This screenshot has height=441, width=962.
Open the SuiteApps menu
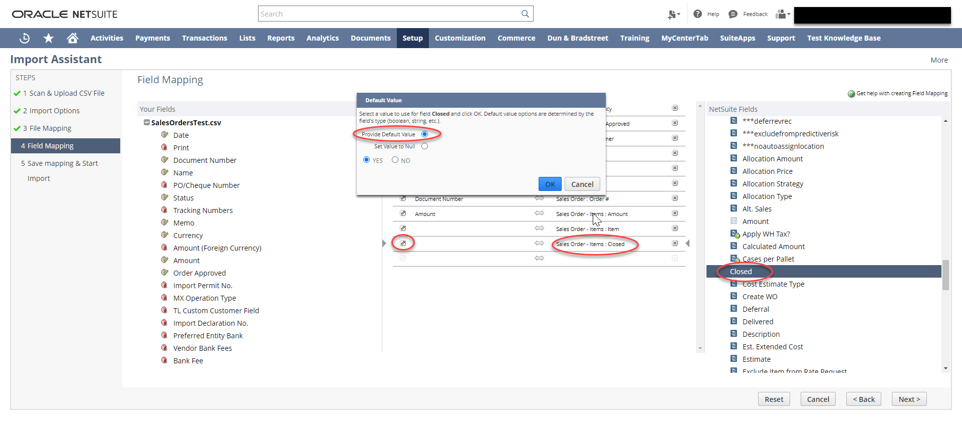tap(738, 38)
